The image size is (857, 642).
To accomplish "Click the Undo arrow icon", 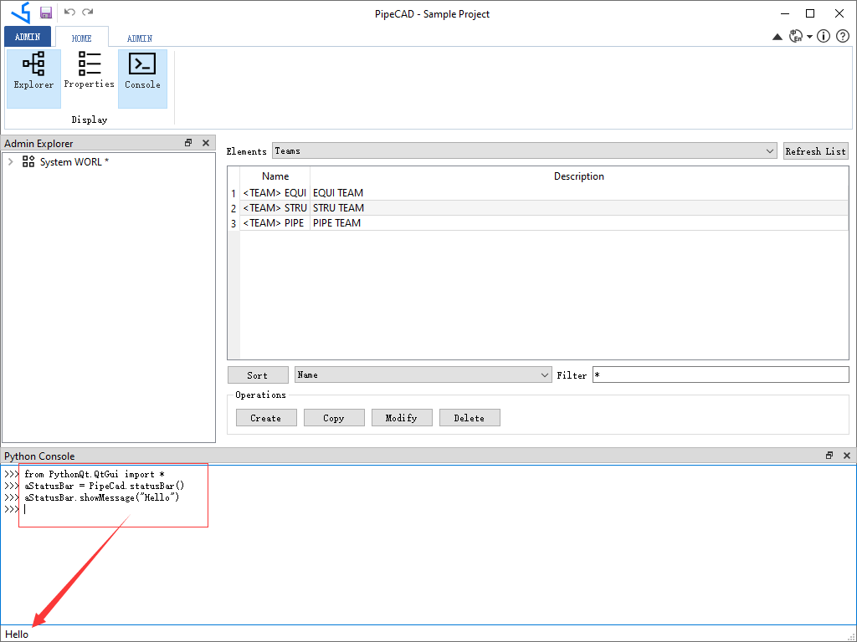I will [69, 13].
